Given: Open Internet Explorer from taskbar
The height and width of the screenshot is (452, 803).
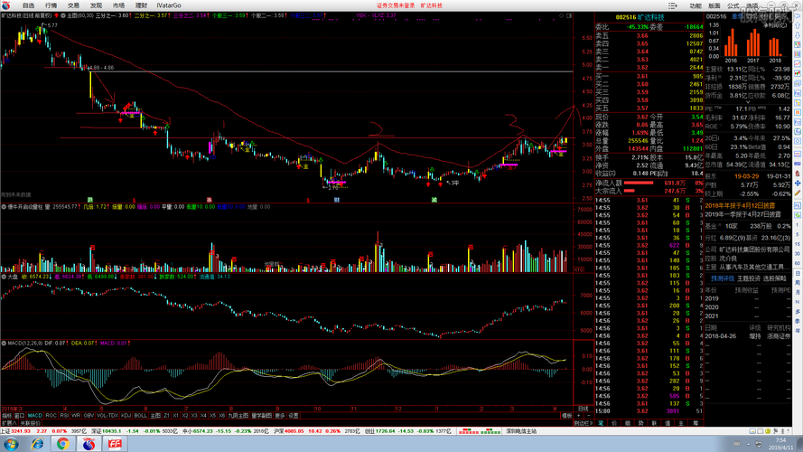Looking at the screenshot, I should coord(37,444).
